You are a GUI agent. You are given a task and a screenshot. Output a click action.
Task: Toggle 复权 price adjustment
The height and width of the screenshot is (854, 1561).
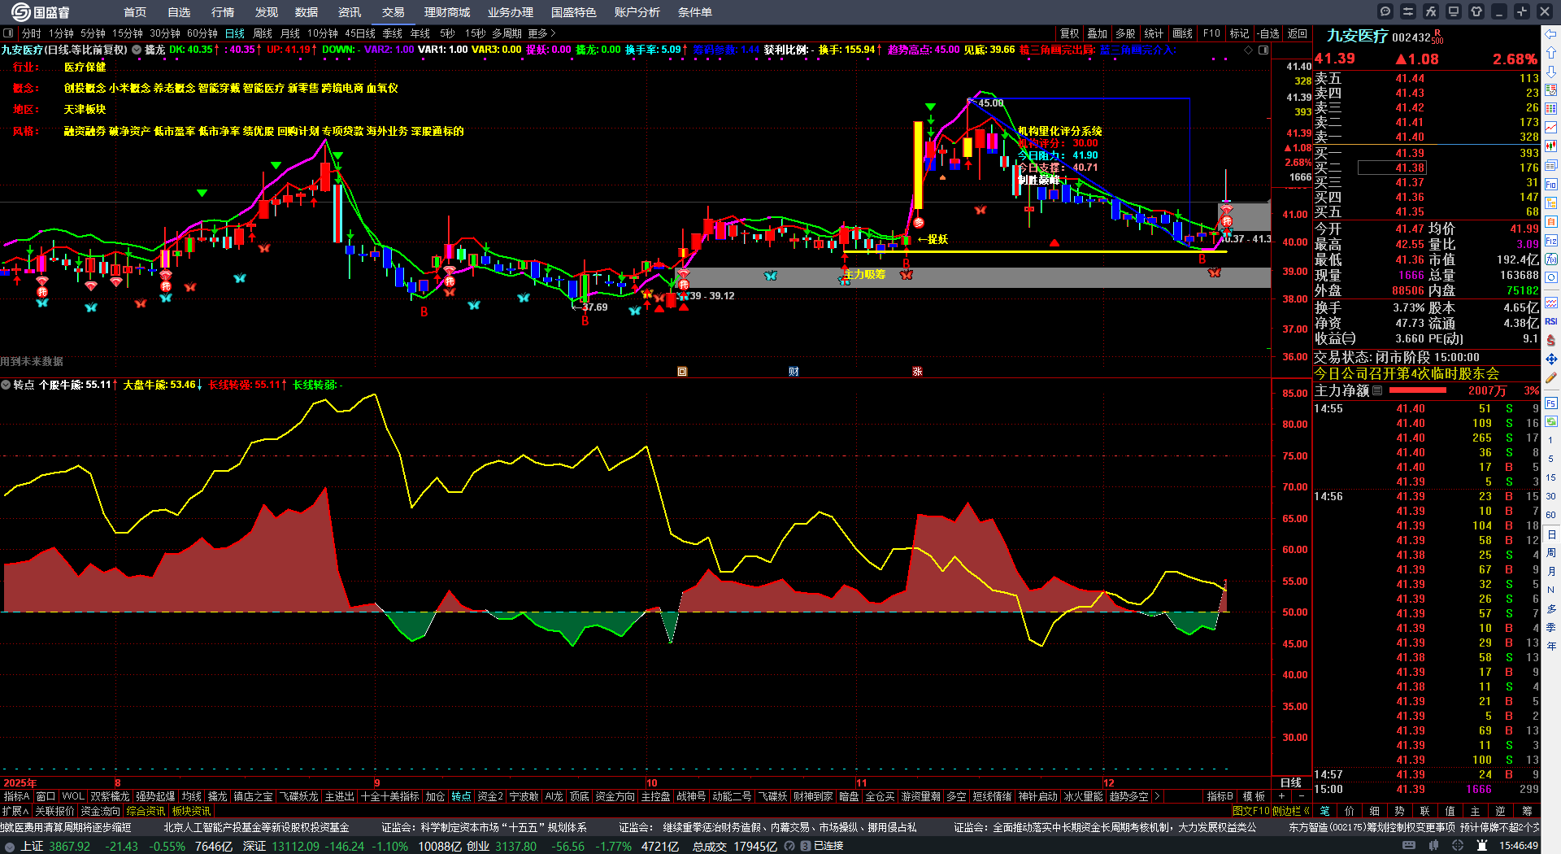(x=1069, y=33)
